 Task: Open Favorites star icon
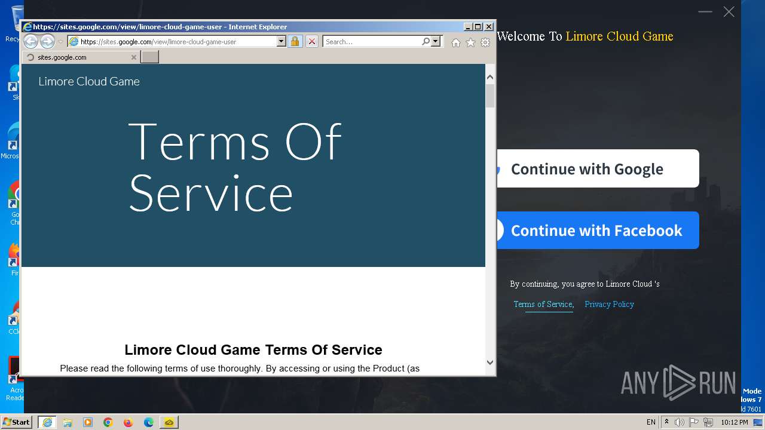pyautogui.click(x=470, y=42)
